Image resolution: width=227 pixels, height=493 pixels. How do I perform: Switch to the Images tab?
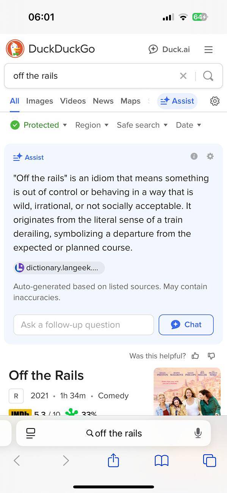[x=39, y=101]
